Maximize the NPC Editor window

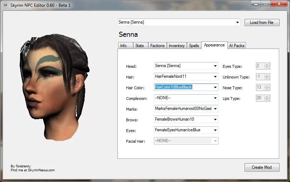tap(266, 4)
